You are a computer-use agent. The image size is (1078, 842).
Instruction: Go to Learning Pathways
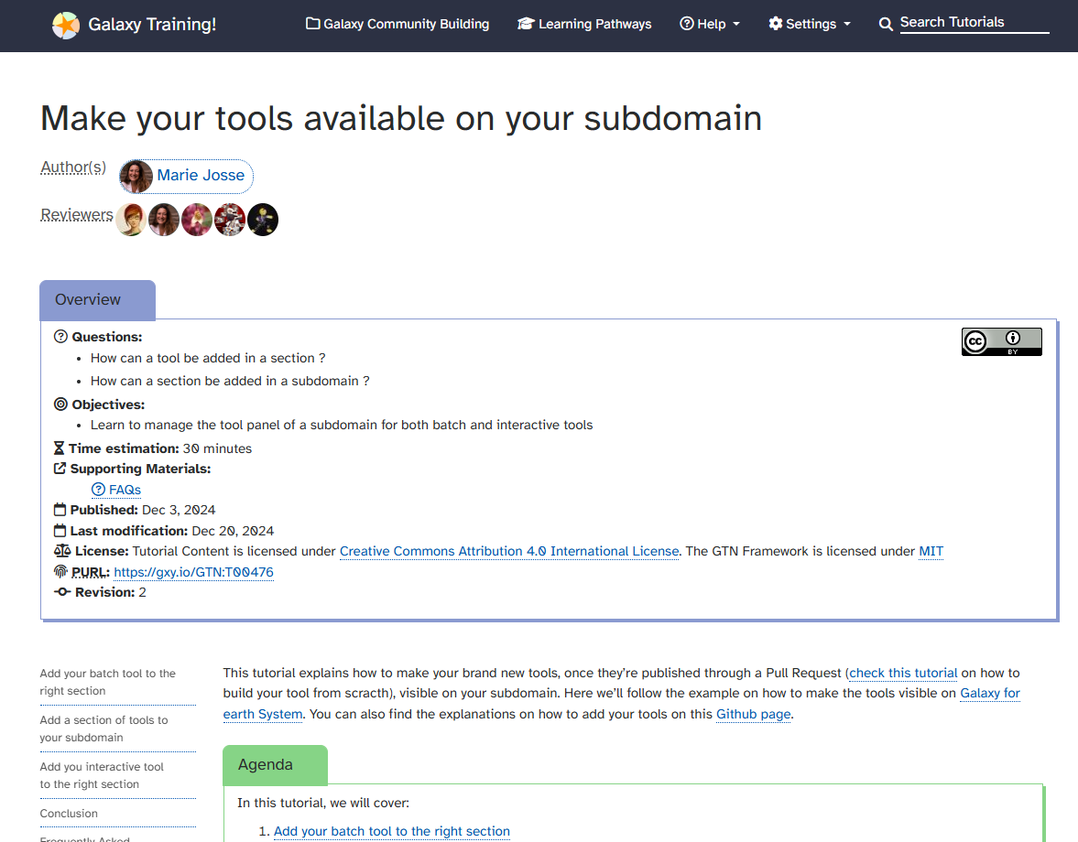tap(584, 25)
